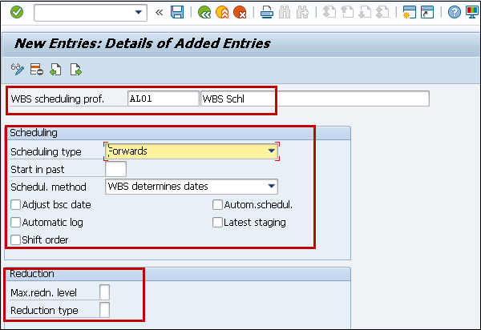The height and width of the screenshot is (330, 481).
Task: Click the Max.redn. level input field
Action: [104, 292]
